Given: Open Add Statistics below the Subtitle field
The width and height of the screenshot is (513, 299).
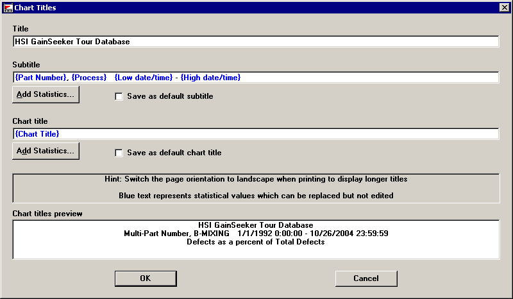Looking at the screenshot, I should coord(46,95).
